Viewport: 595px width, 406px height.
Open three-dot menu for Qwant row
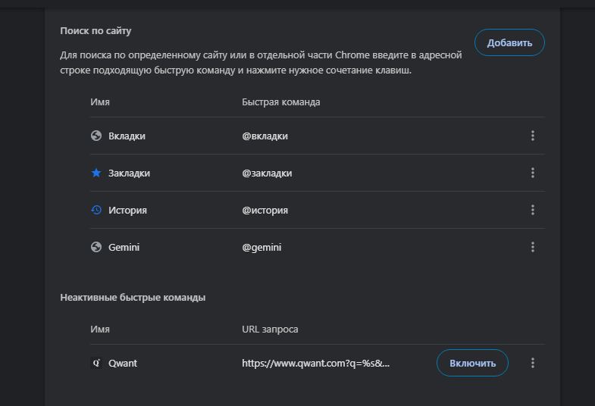pyautogui.click(x=533, y=363)
